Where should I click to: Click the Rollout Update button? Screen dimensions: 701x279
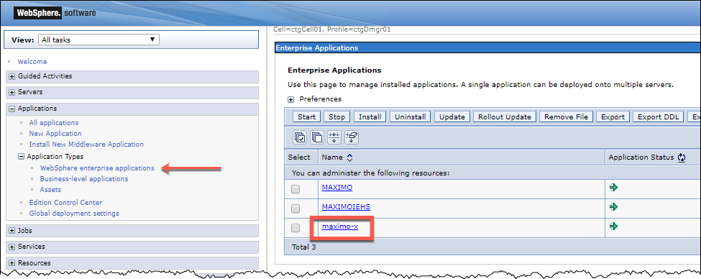(x=504, y=116)
